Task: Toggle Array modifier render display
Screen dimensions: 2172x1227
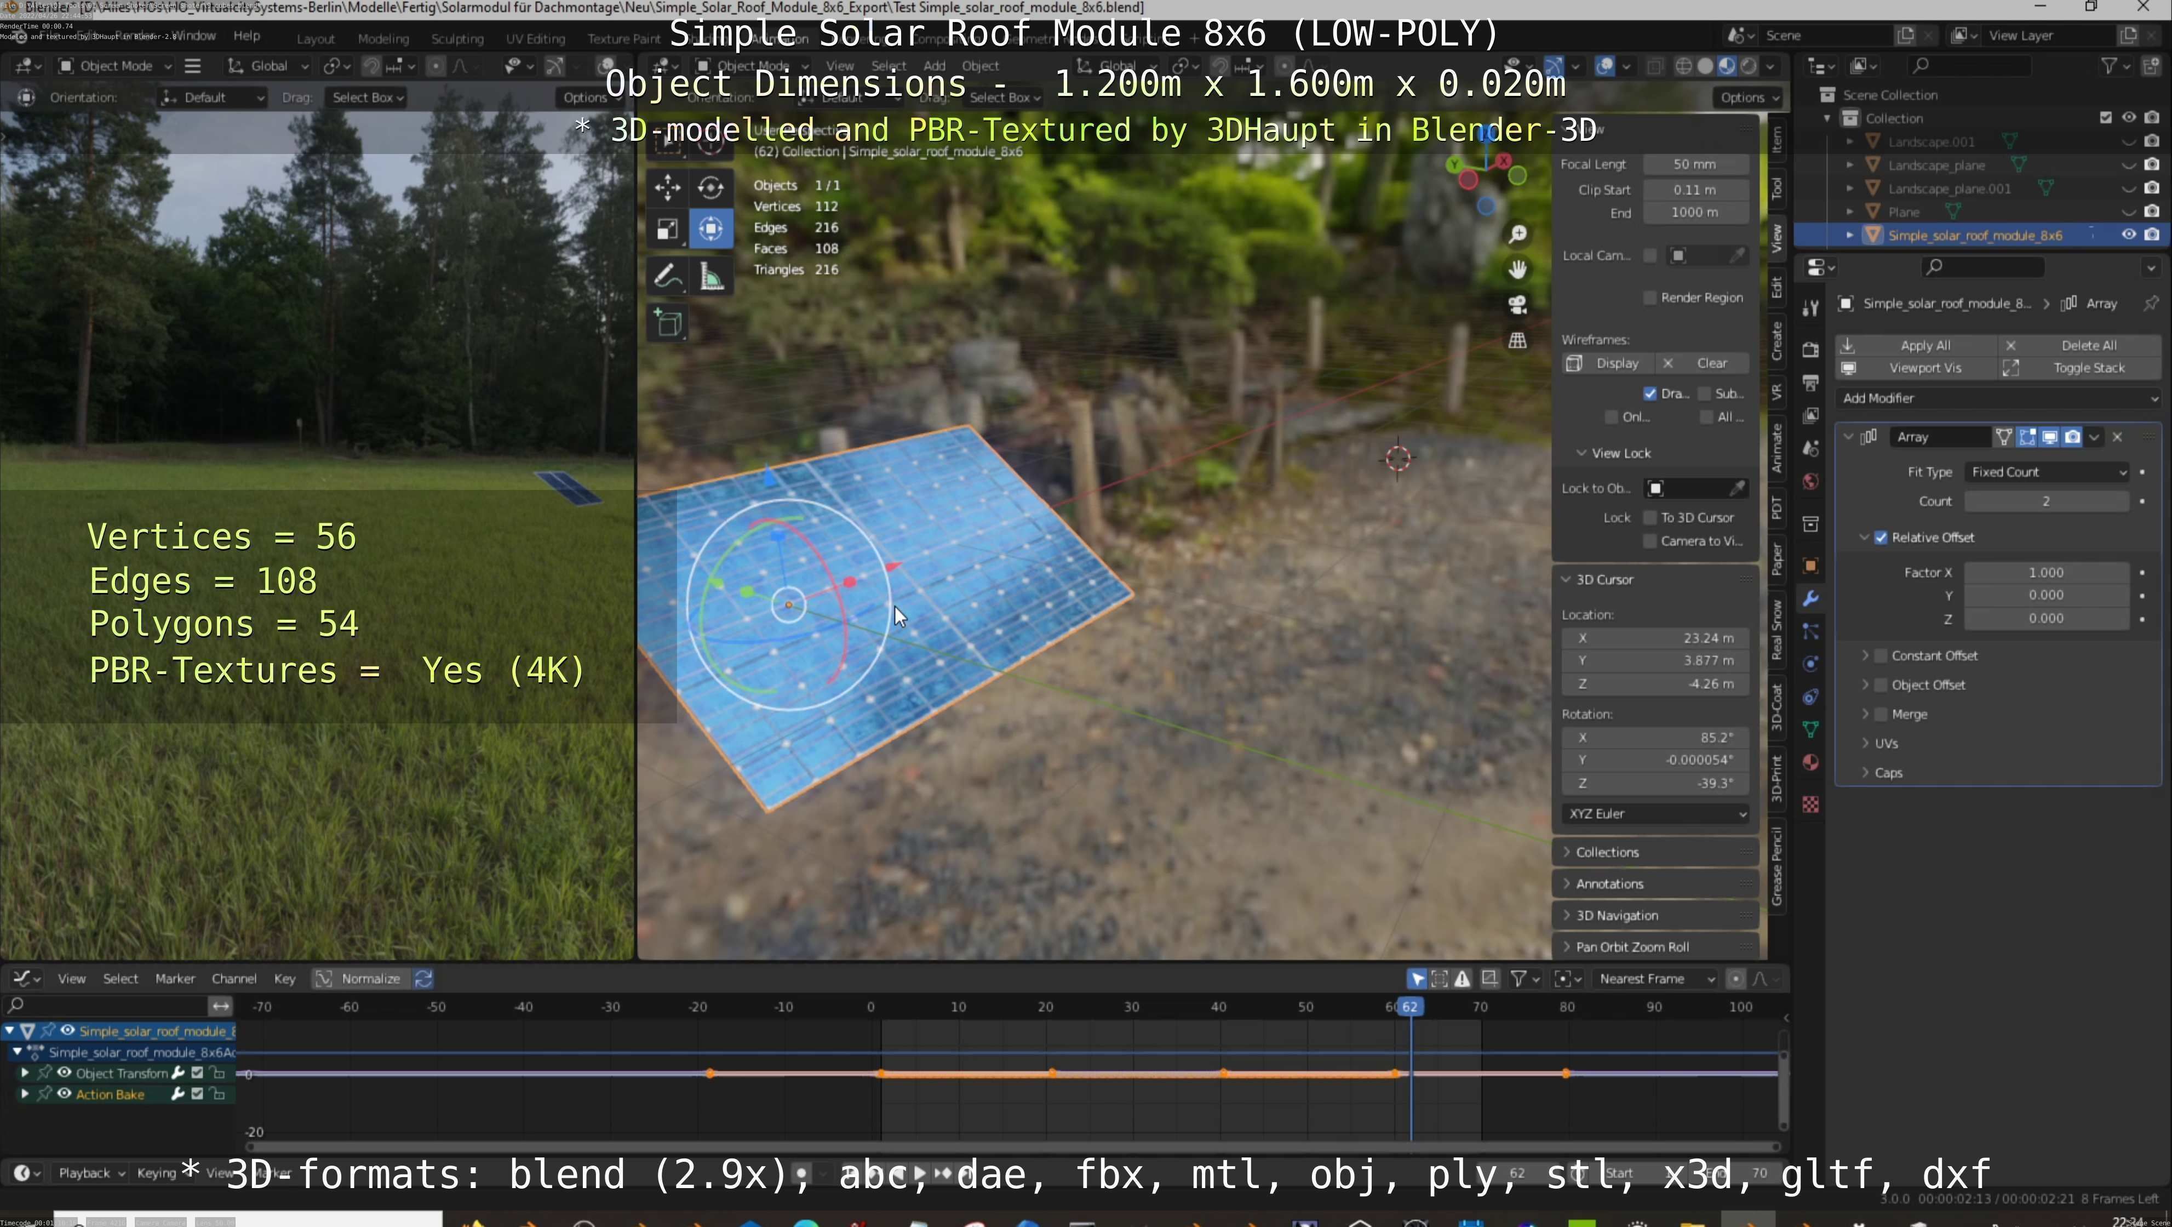Action: click(x=2072, y=437)
